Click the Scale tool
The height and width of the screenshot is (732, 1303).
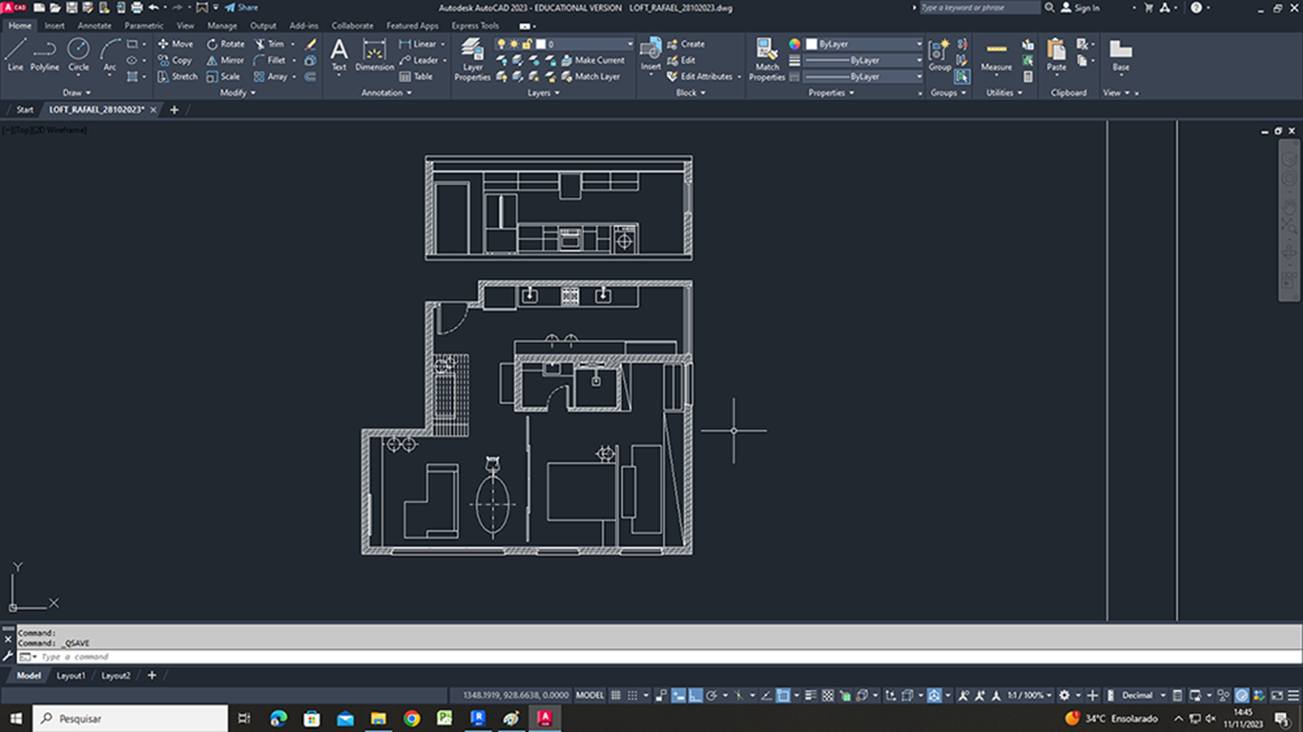tap(223, 76)
